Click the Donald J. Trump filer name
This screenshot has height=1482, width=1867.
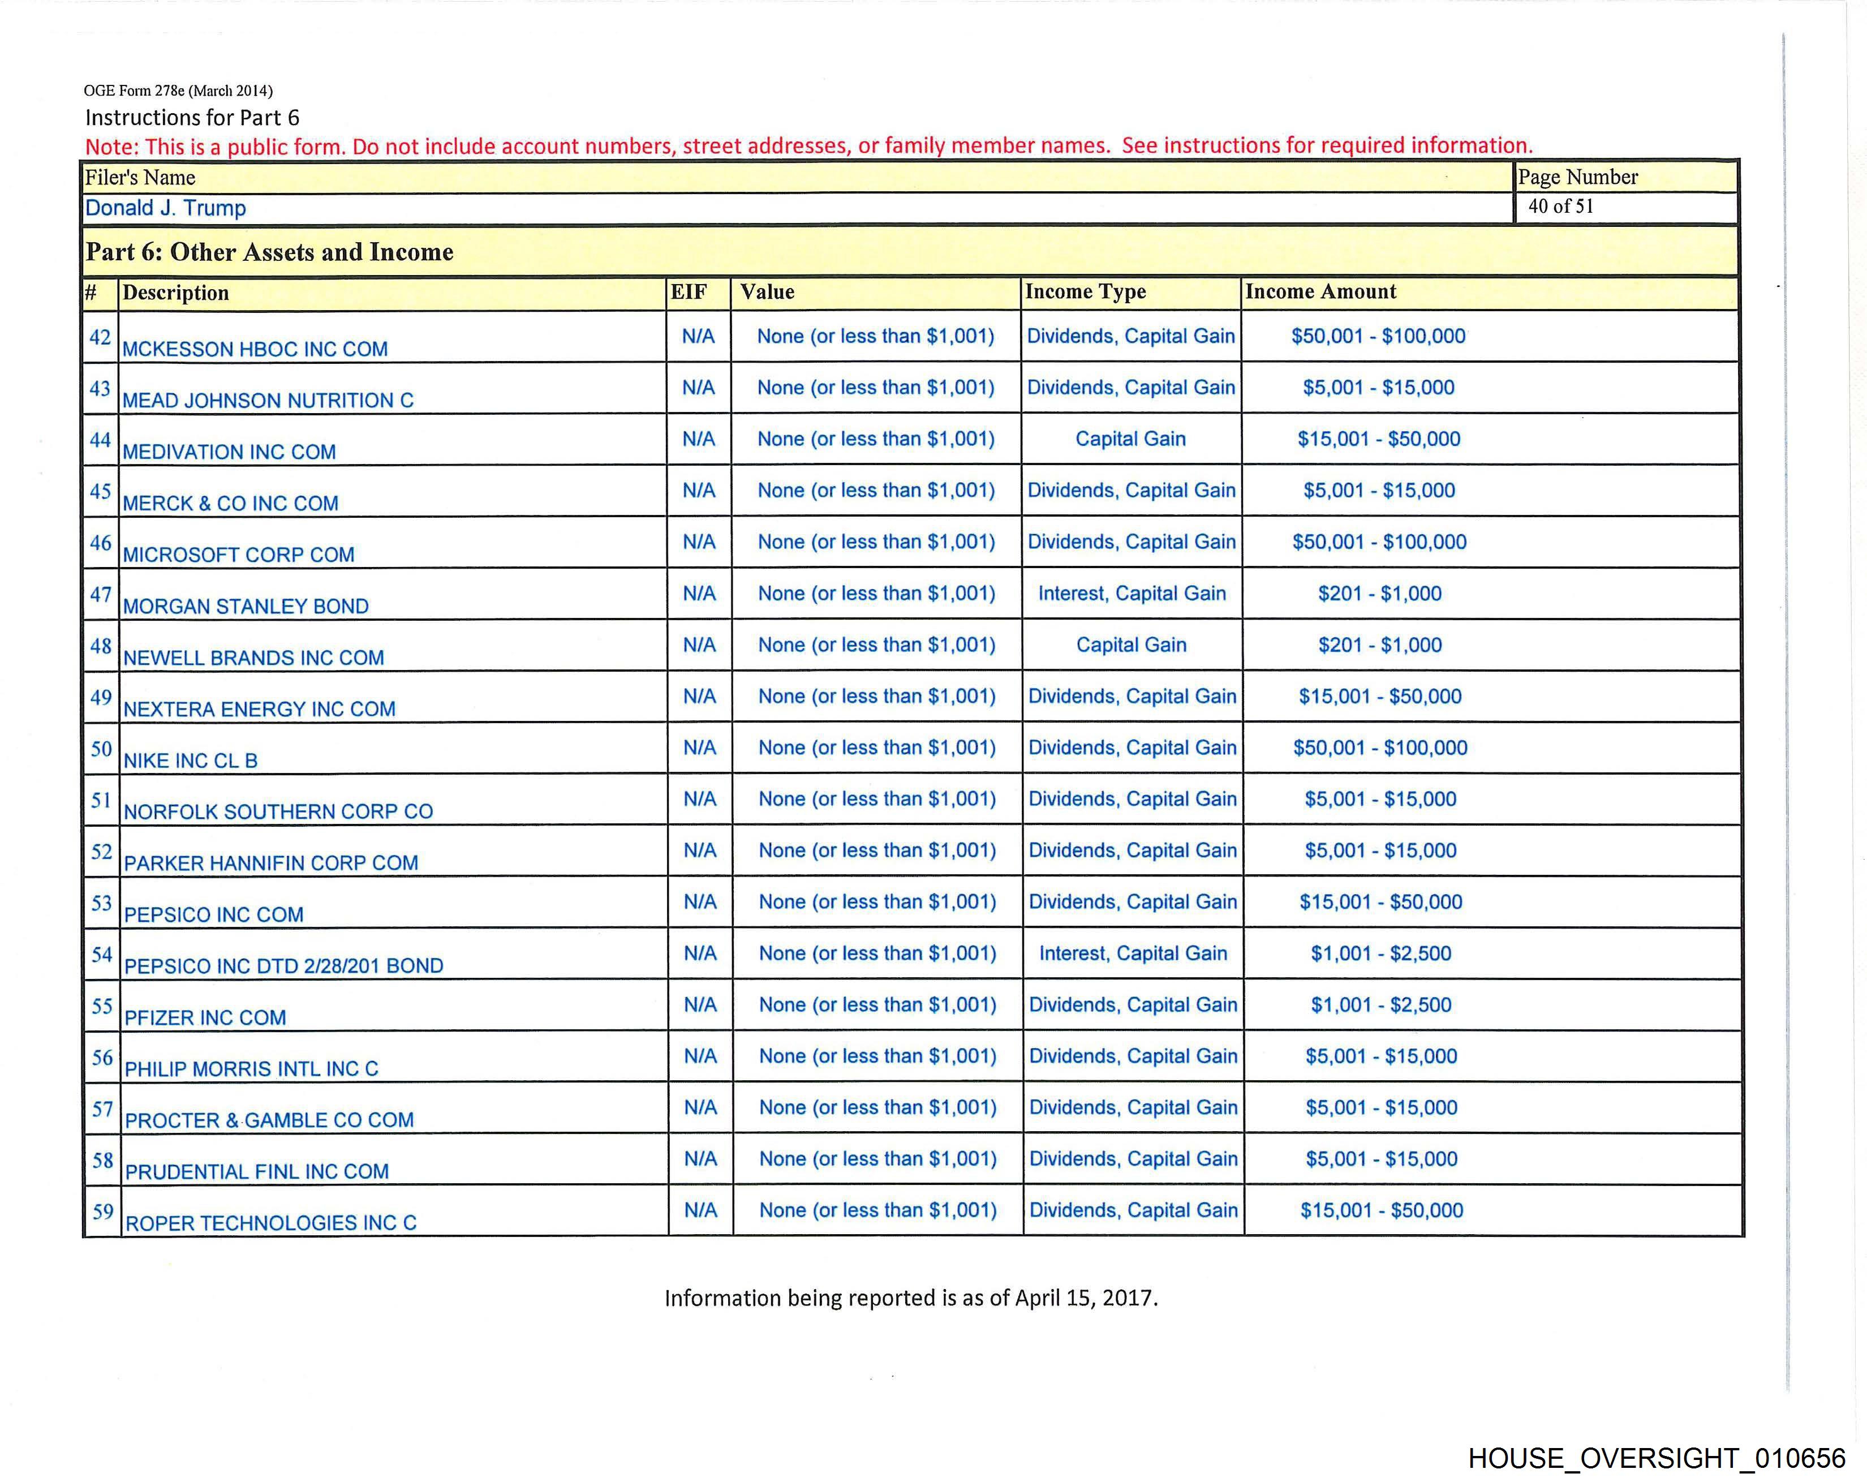click(165, 208)
